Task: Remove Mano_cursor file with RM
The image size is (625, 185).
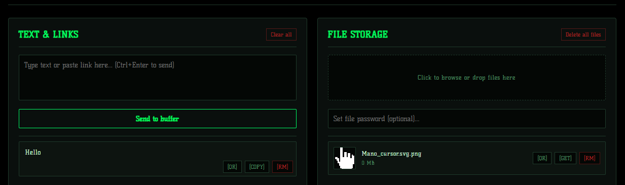Action: [x=590, y=158]
